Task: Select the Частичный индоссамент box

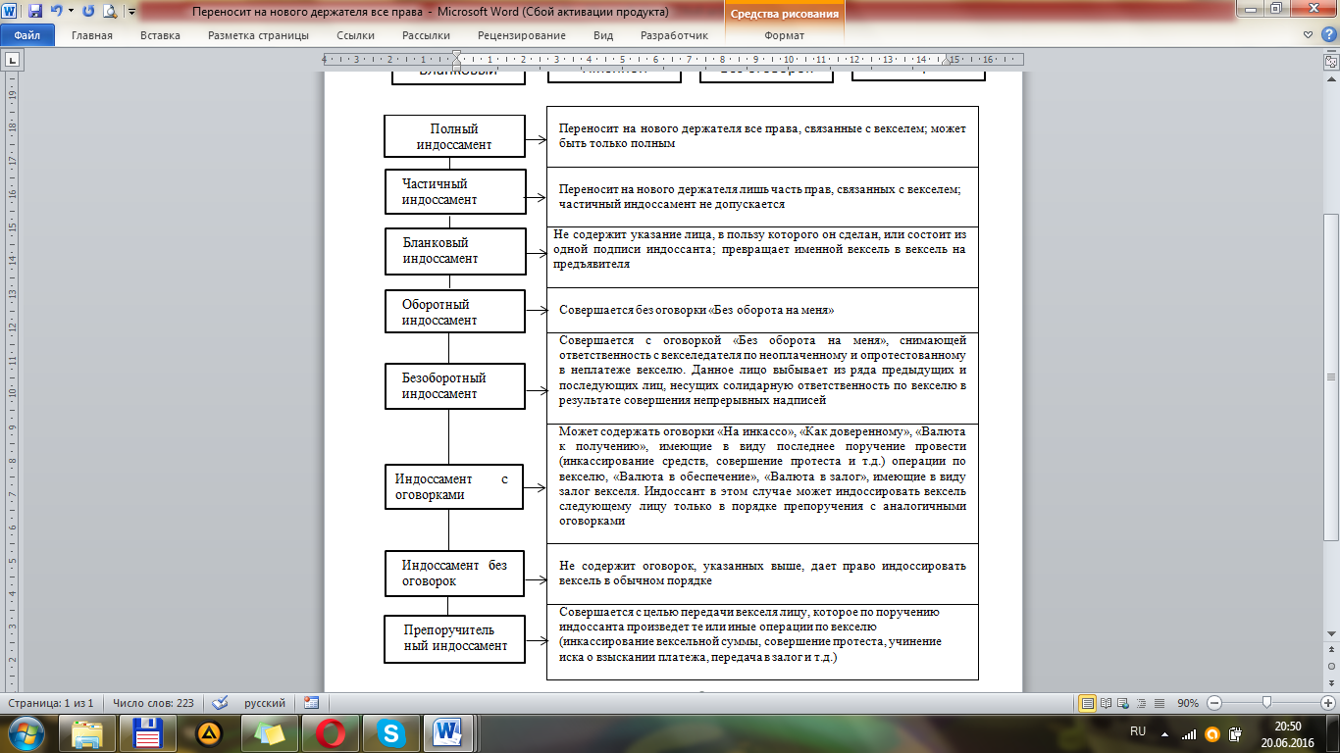Action: coord(453,191)
